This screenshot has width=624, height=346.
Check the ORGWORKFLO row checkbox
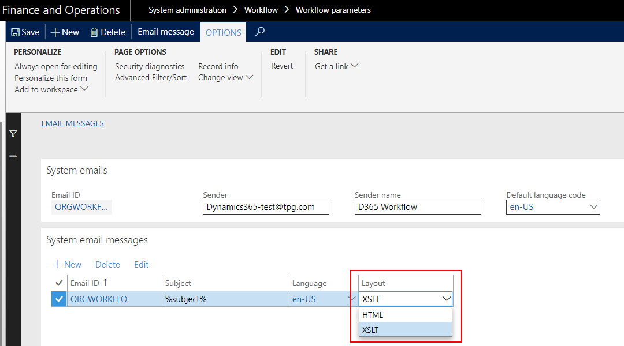tap(58, 299)
